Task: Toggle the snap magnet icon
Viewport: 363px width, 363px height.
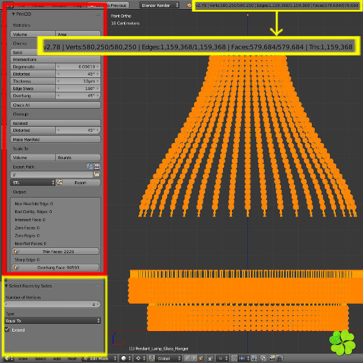Action: (234, 358)
